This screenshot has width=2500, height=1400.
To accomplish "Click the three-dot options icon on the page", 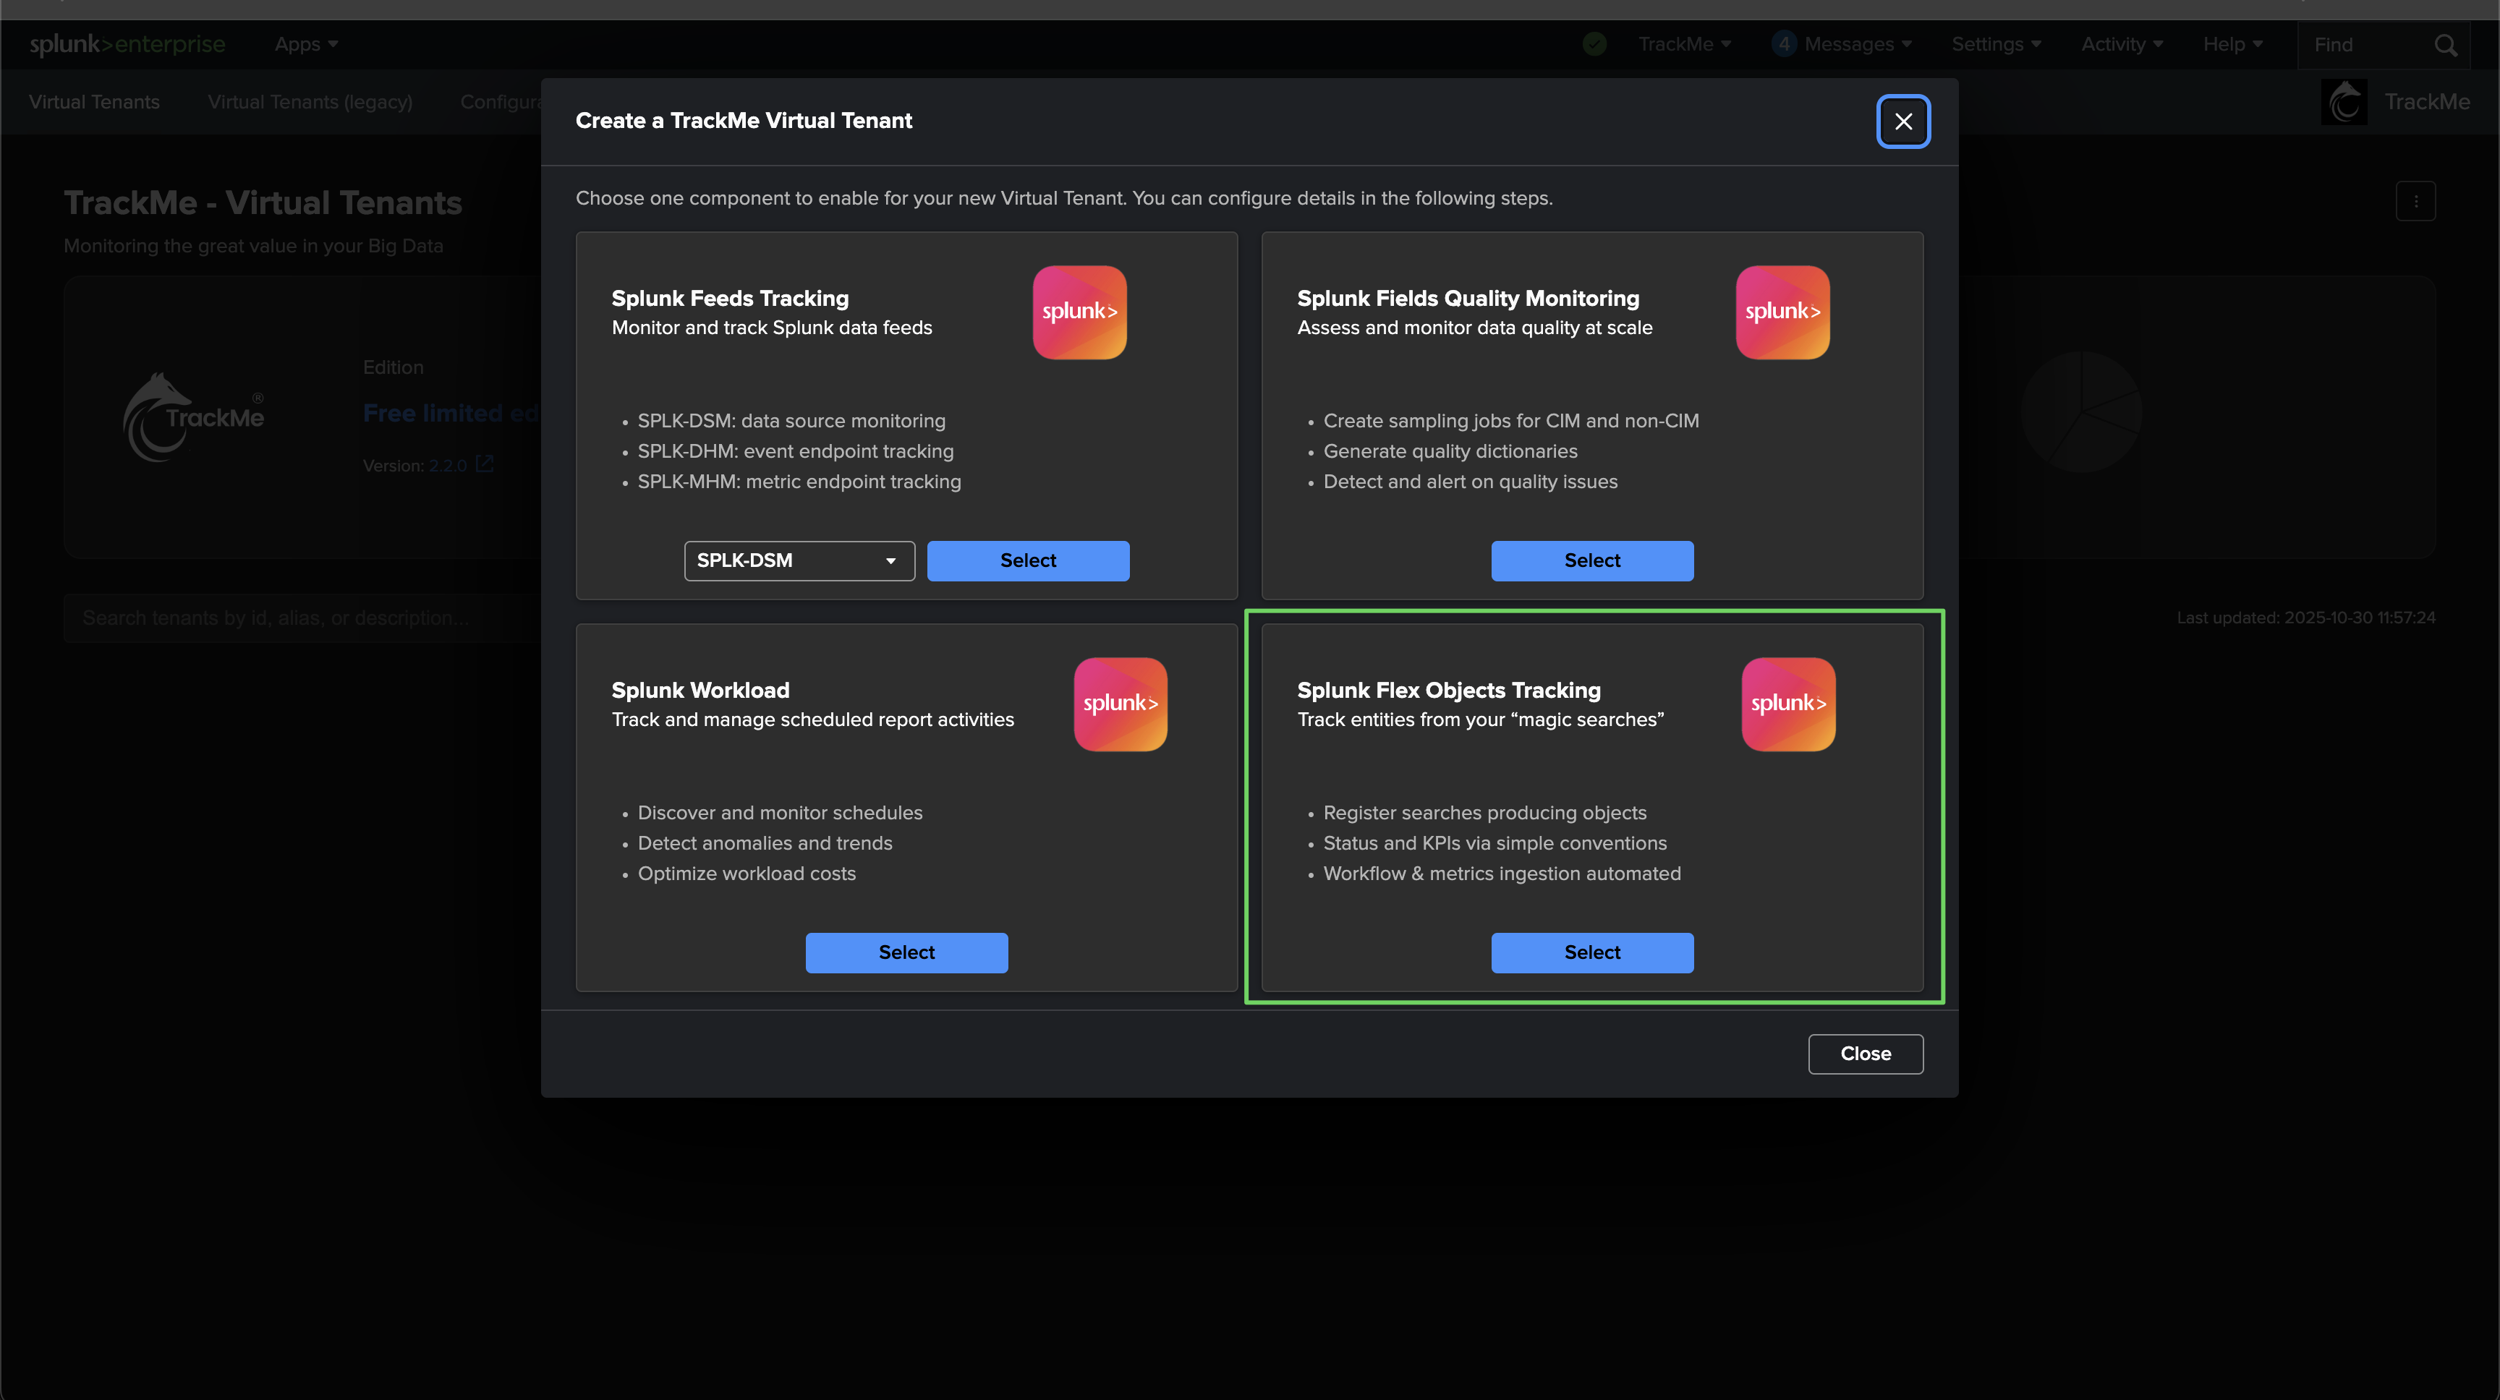I will (2415, 202).
